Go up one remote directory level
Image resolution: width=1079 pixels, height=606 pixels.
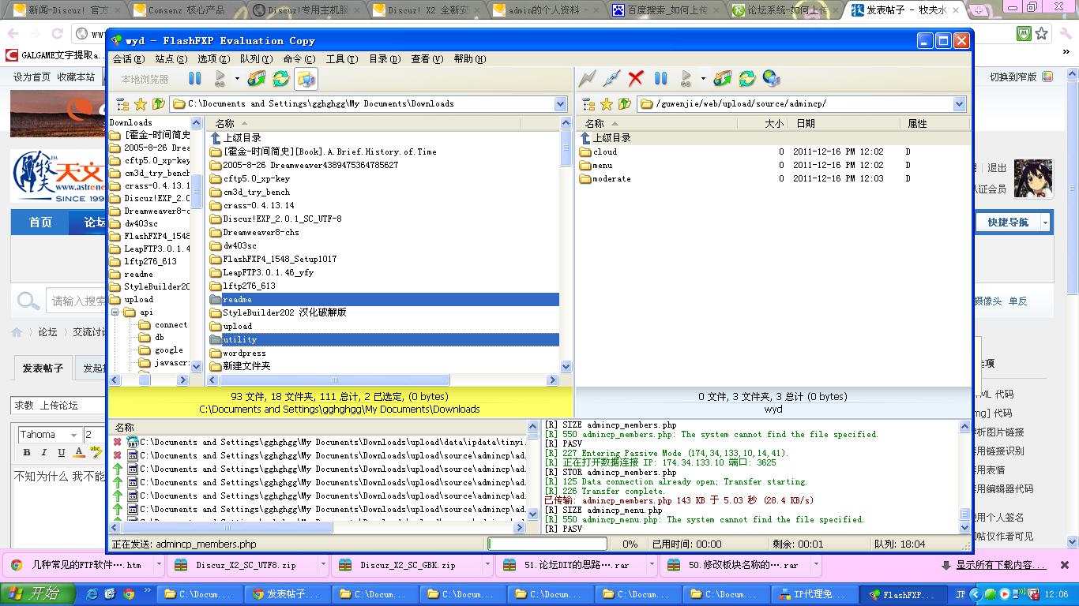click(x=624, y=104)
